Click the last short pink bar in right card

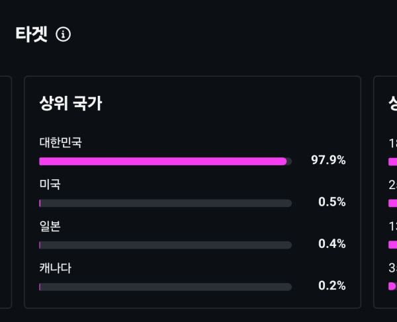392,286
